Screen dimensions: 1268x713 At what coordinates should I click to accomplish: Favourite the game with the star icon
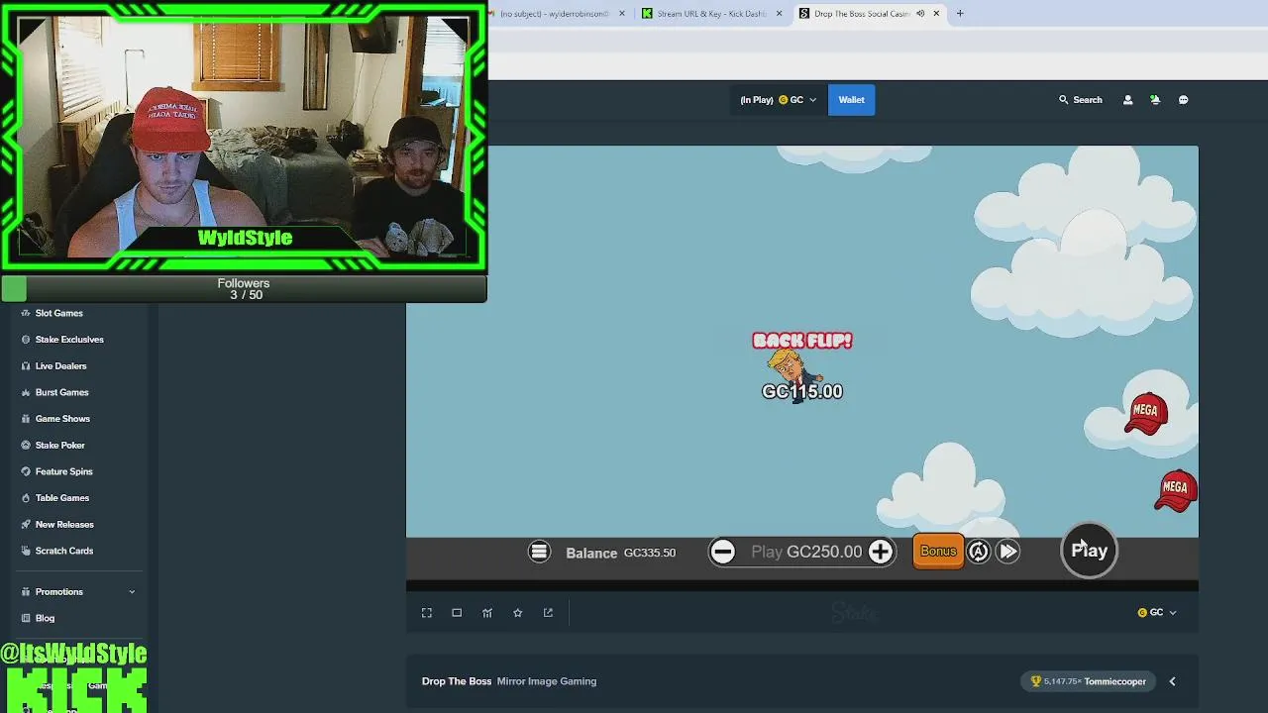[517, 613]
